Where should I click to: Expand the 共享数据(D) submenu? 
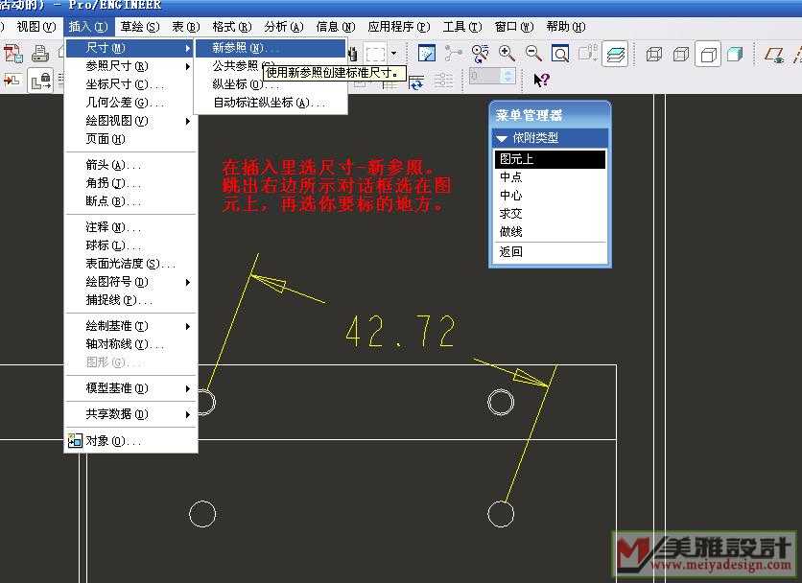tap(130, 413)
